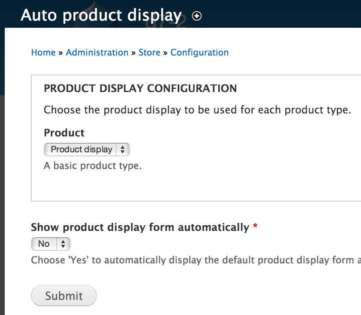The width and height of the screenshot is (361, 315).
Task: Navigate to Home via the breadcrumb
Action: pyautogui.click(x=43, y=52)
